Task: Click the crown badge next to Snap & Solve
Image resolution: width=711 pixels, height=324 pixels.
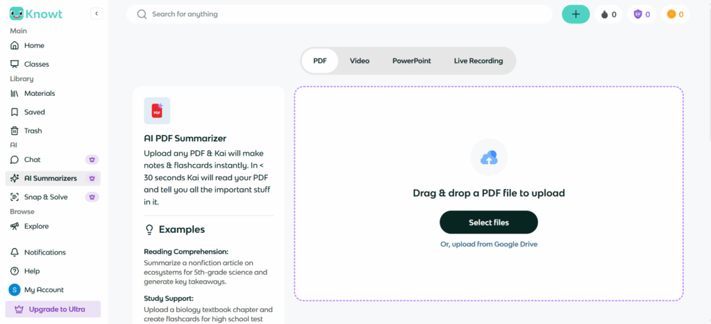Action: click(92, 197)
